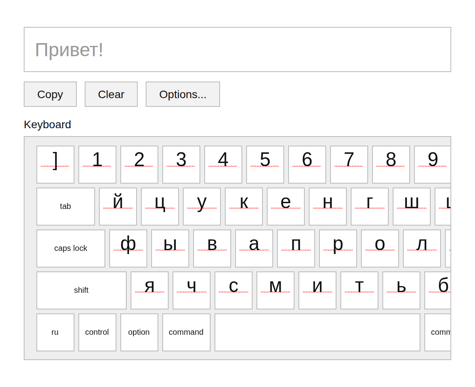Toggle the option modifier key

click(x=139, y=332)
